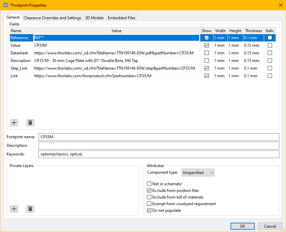The height and width of the screenshot is (232, 286).
Task: Toggle the Do not populate checkbox
Action: (149, 210)
